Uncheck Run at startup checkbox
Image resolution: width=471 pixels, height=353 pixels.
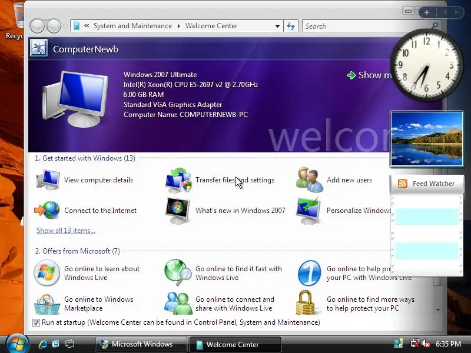click(x=36, y=322)
